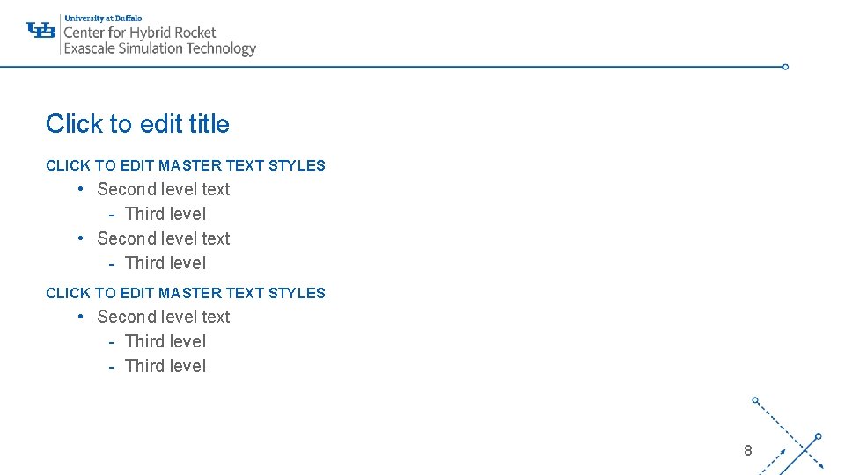This screenshot has width=845, height=475.
Task: Click the small circle ending the header line
Action: pos(785,67)
